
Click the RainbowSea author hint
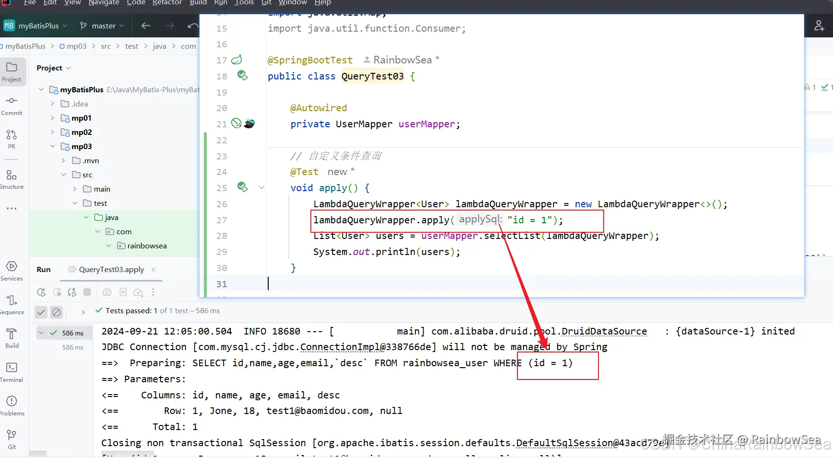pyautogui.click(x=402, y=60)
